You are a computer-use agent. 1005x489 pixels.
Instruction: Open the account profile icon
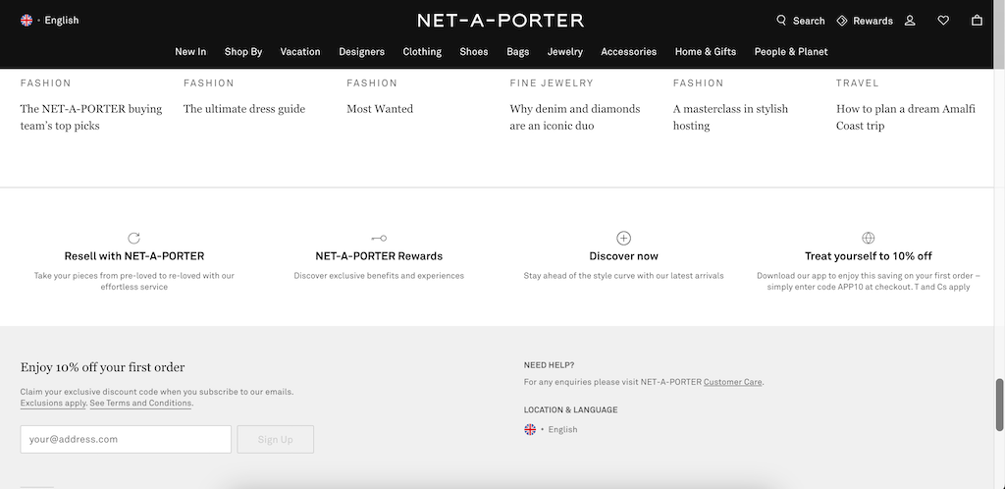click(x=910, y=21)
